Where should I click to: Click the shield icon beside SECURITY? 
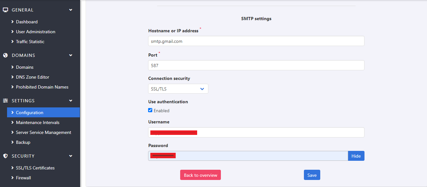(x=5, y=156)
